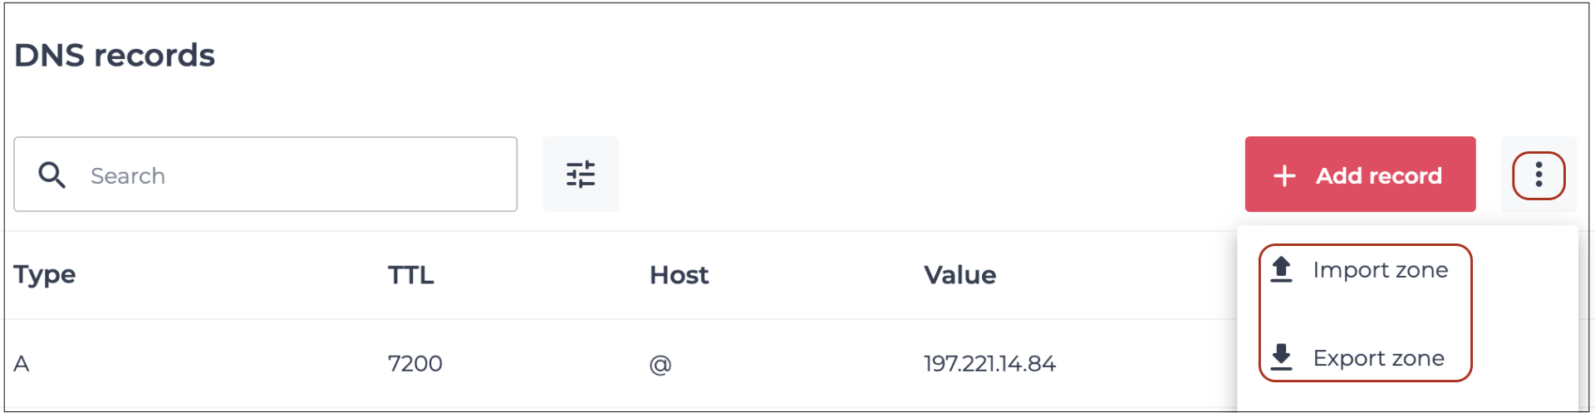
Task: Click the DNS records heading
Action: pyautogui.click(x=115, y=56)
